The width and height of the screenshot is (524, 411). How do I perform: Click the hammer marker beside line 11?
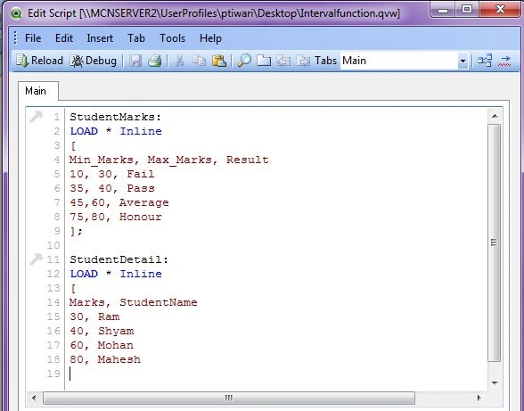point(36,259)
